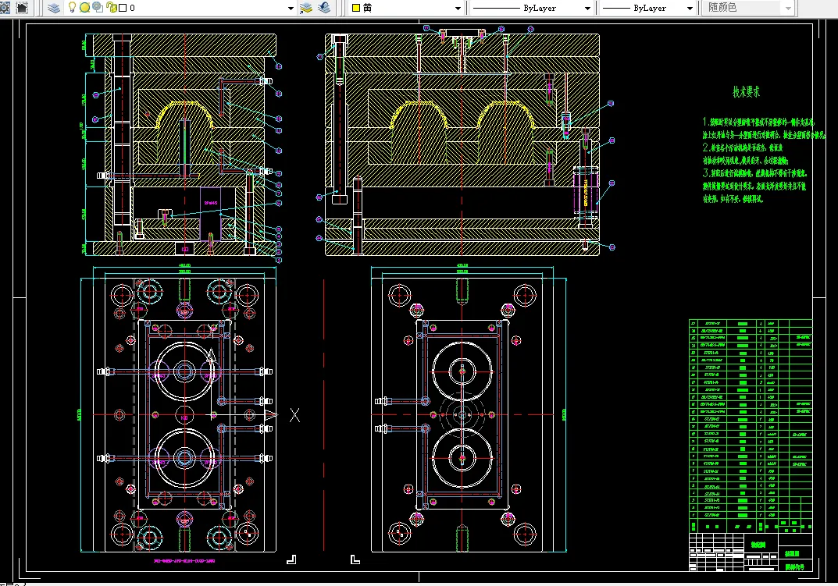The image size is (838, 586).
Task: Click the layer 0 color box
Action: coord(122,8)
